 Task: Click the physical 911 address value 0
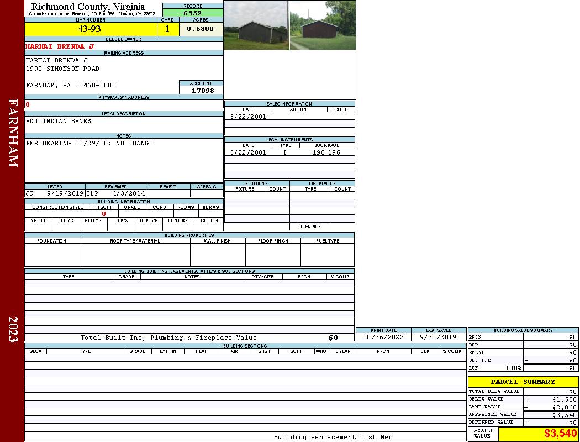point(28,104)
